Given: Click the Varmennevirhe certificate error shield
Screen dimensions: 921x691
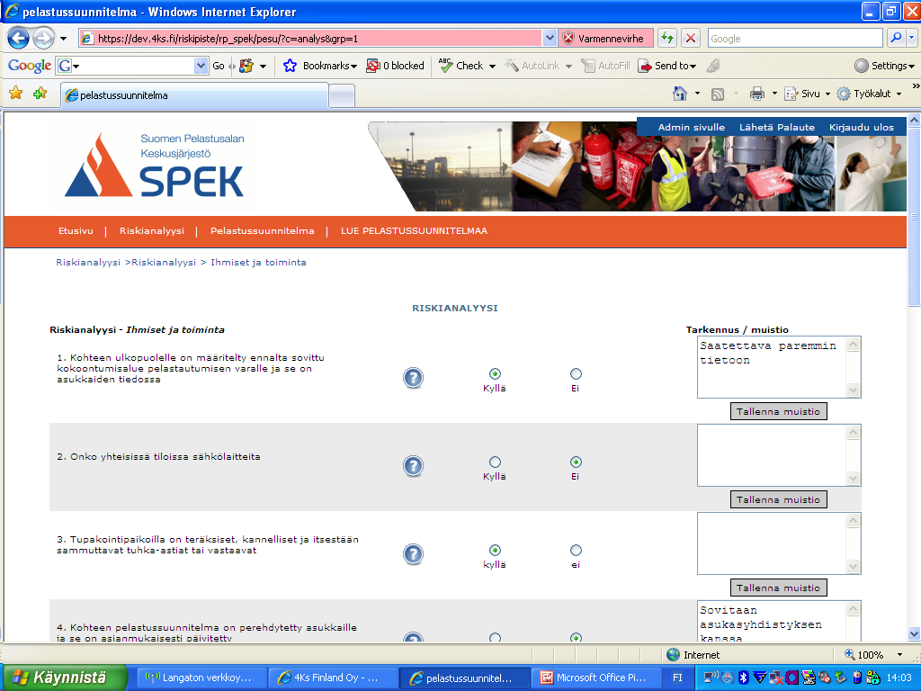Looking at the screenshot, I should [x=568, y=39].
